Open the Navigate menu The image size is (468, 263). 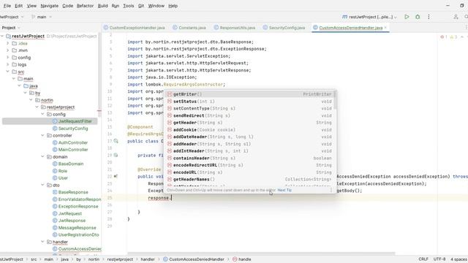coord(49,6)
